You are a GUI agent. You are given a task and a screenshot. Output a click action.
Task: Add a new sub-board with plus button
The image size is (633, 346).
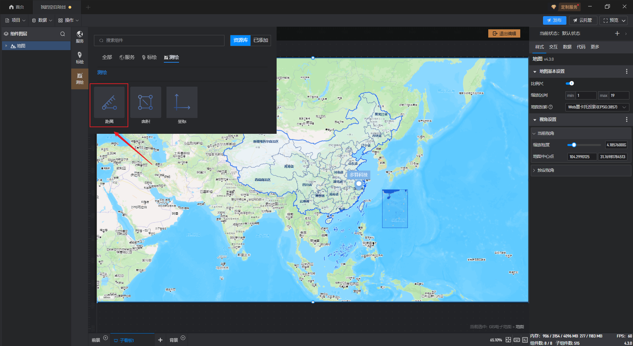160,340
